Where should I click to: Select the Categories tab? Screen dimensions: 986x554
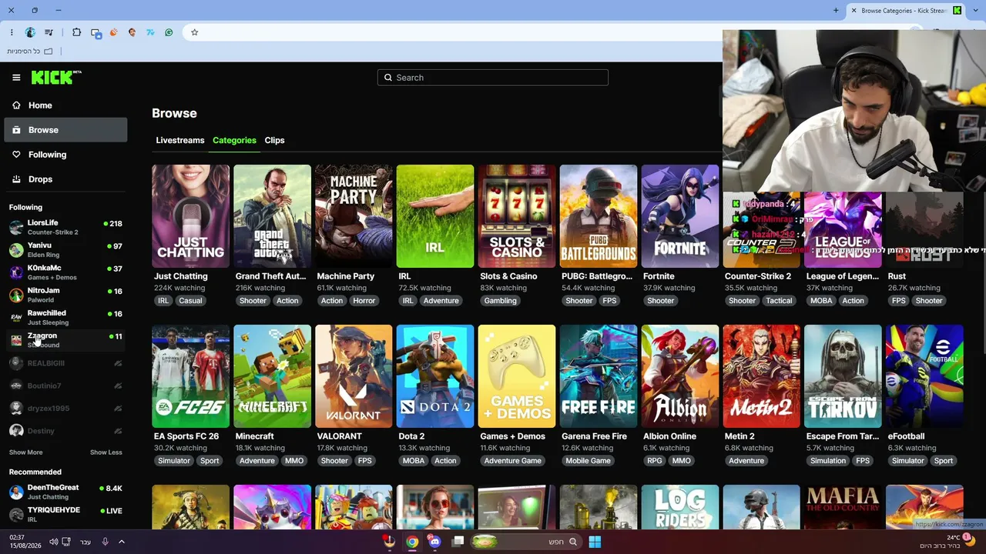[234, 140]
